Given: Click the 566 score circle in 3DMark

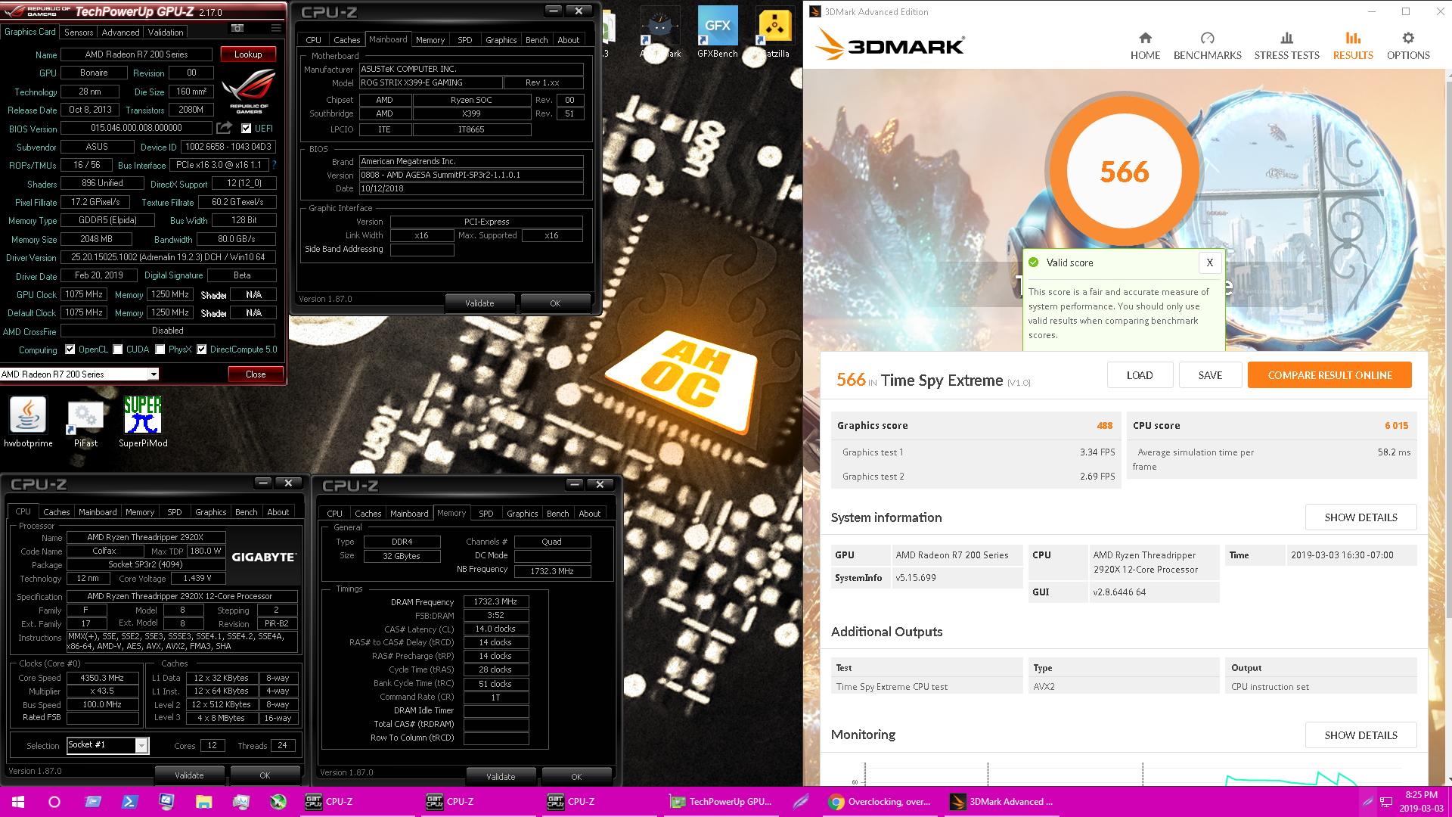Looking at the screenshot, I should pos(1123,172).
